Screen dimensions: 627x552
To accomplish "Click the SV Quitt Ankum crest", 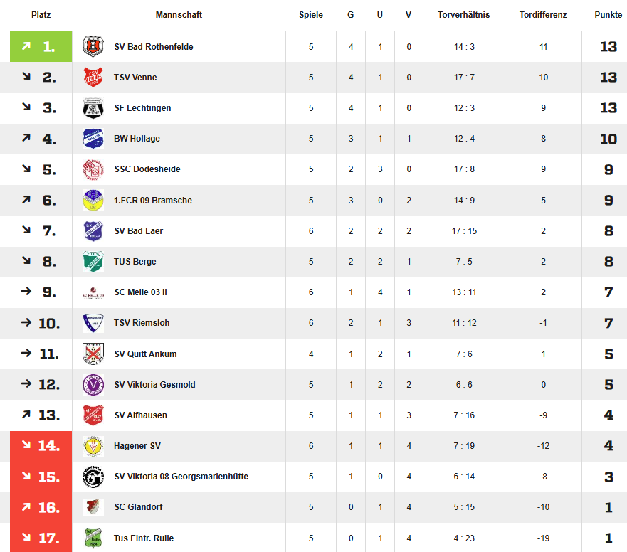I will 93,354.
